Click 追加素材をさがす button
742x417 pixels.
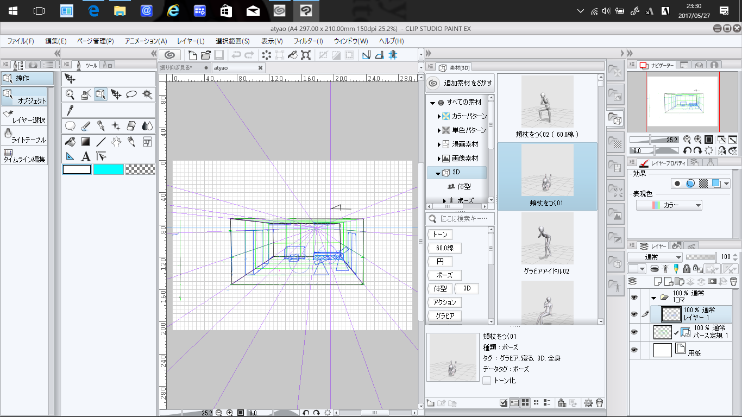(461, 84)
